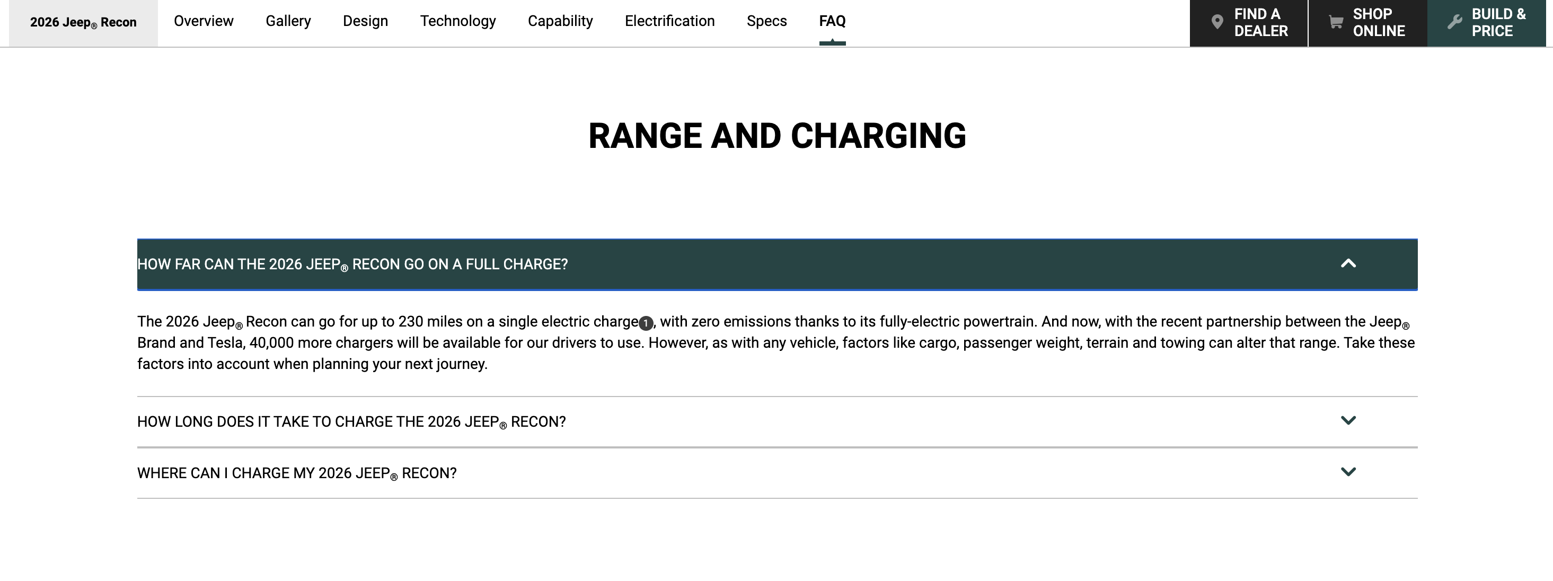Switch to the Design tab
Screen dimensions: 1553x581
pyautogui.click(x=365, y=21)
